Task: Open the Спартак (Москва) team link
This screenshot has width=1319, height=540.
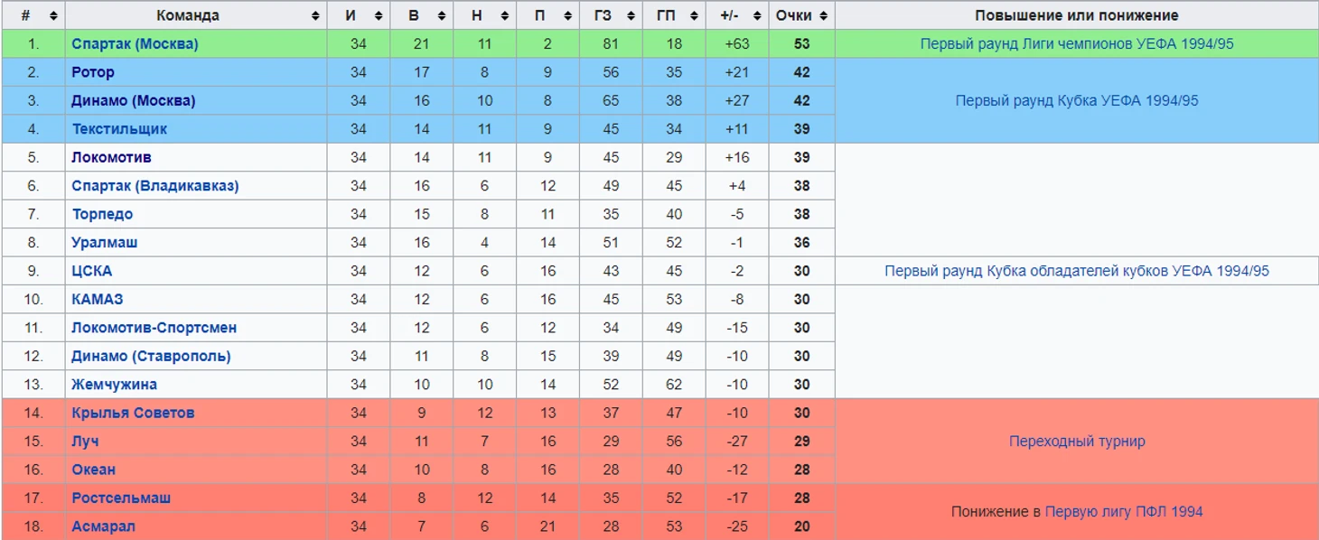Action: pyautogui.click(x=135, y=43)
